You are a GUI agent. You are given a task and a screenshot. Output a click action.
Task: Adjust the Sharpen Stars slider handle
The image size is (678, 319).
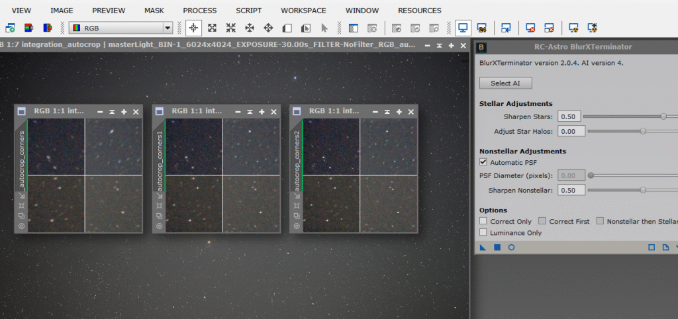coord(663,116)
